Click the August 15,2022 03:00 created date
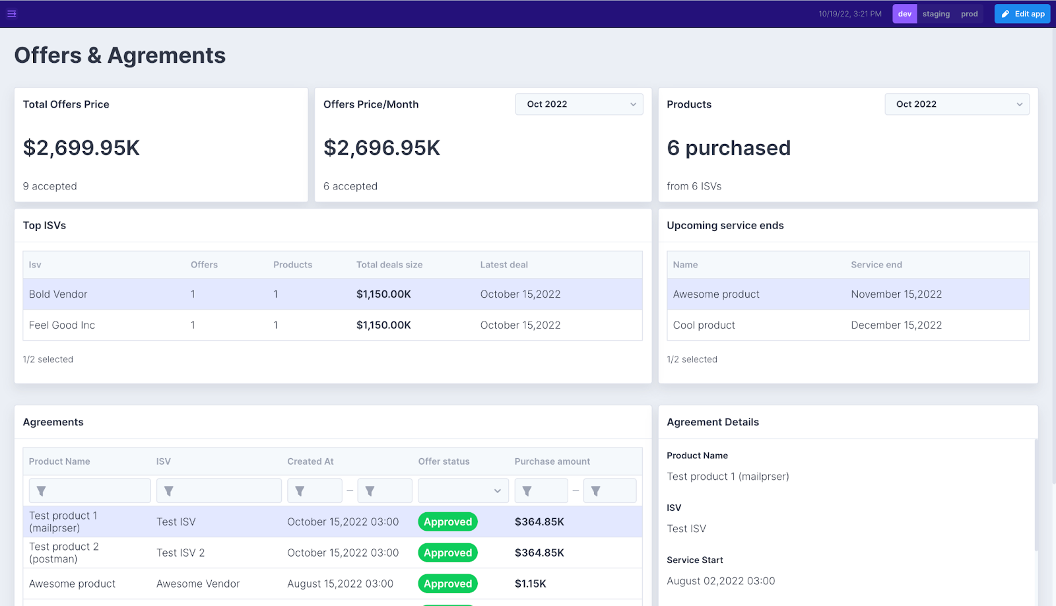Image resolution: width=1056 pixels, height=606 pixels. coord(340,584)
